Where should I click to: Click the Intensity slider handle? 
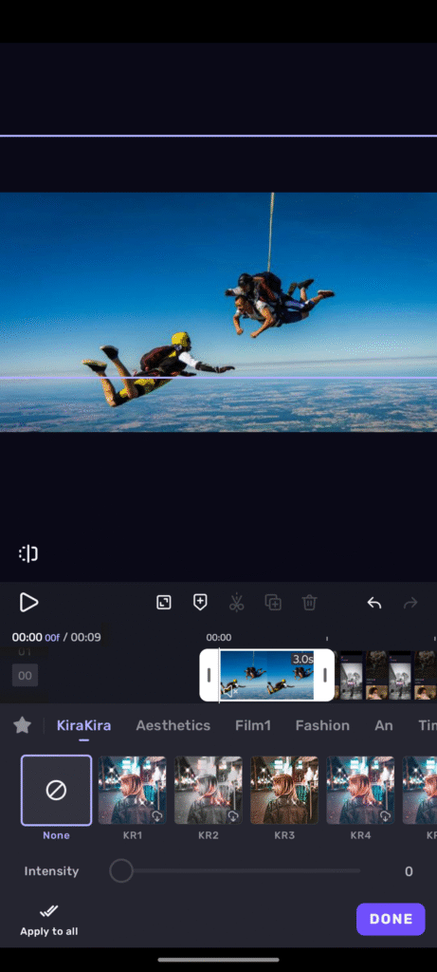tap(121, 870)
